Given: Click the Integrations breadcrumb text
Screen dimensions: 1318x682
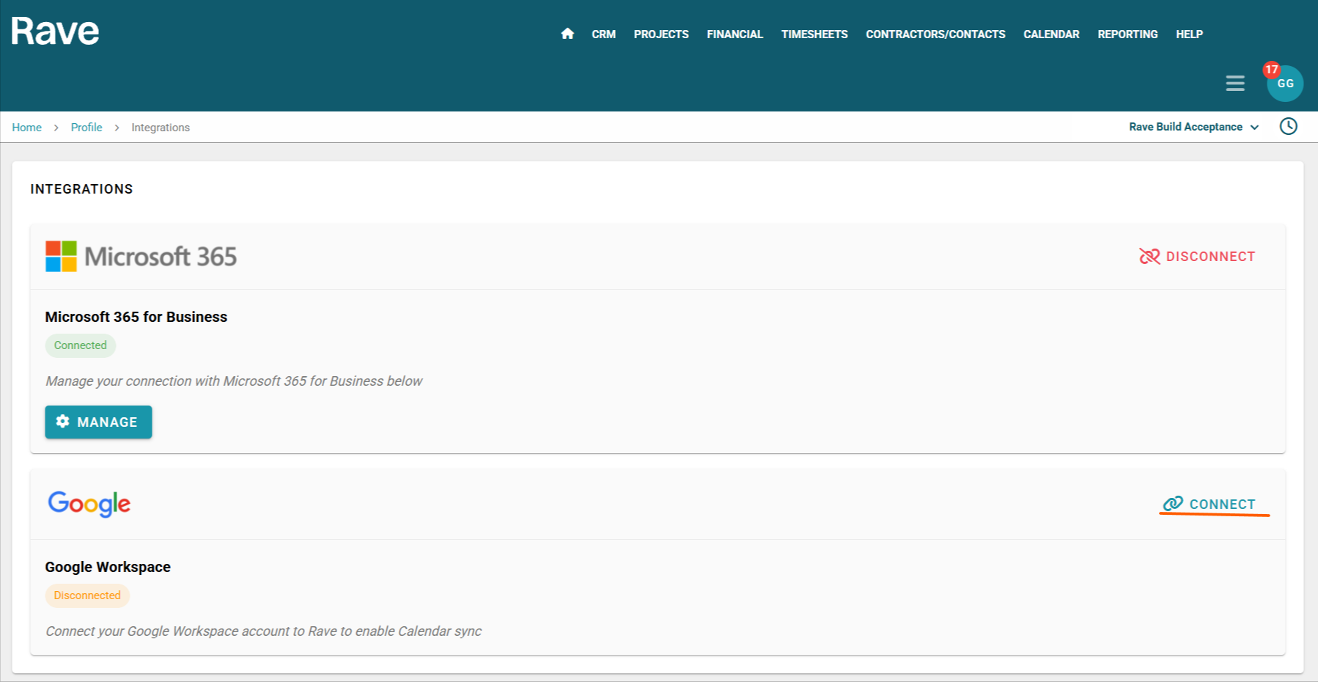Looking at the screenshot, I should click(161, 128).
